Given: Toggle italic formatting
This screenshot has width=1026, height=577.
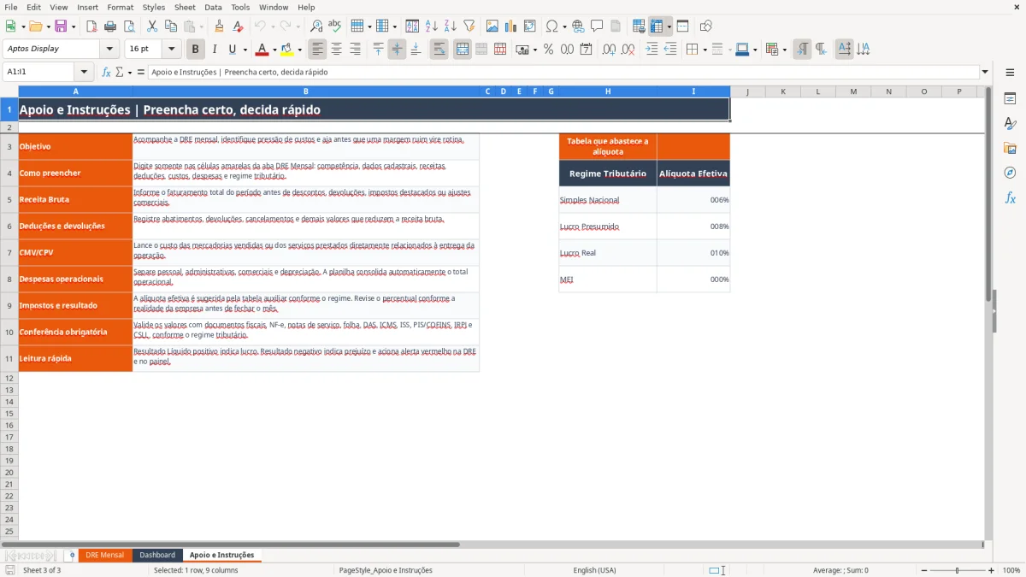Looking at the screenshot, I should tap(215, 50).
